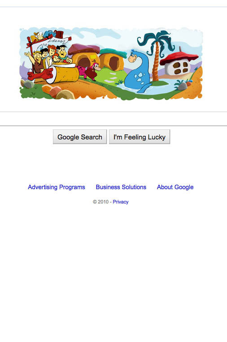
Task: Click the stone house with teal roof
Action: (x=113, y=60)
